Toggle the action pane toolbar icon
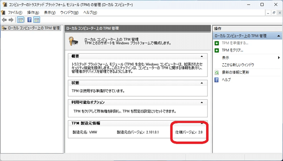The height and width of the screenshot is (161, 283). pos(36,20)
